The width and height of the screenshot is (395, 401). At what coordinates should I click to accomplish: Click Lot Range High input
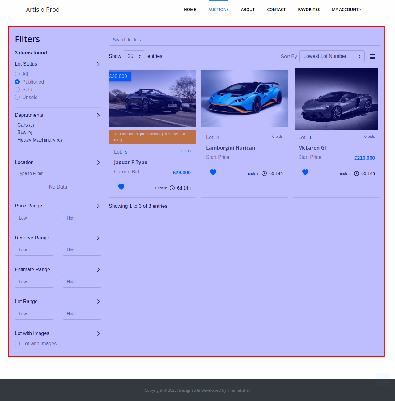[x=82, y=314]
